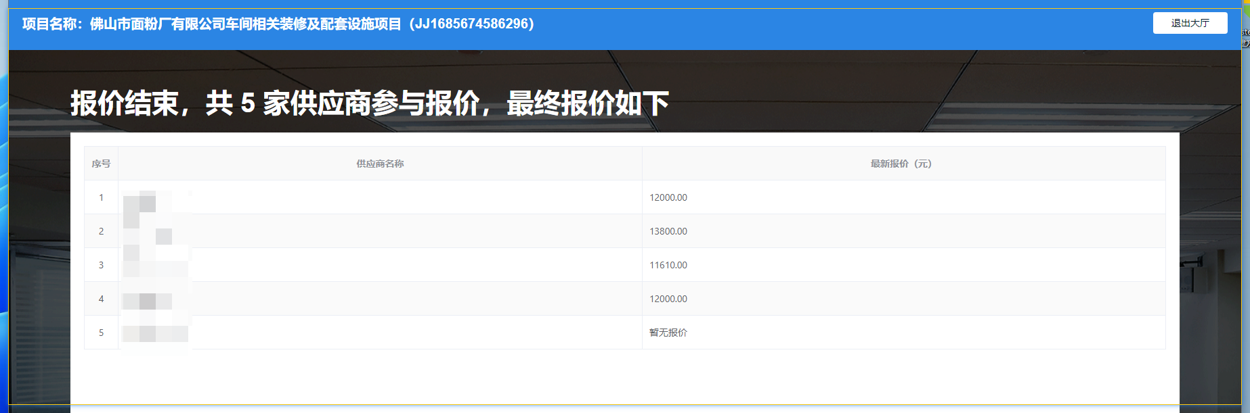This screenshot has width=1250, height=413.
Task: Click the 序号 column header
Action: [101, 164]
